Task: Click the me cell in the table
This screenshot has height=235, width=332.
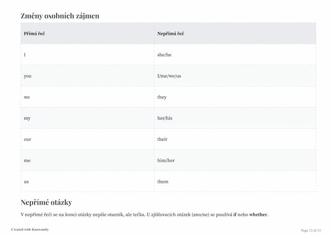Action: tap(87, 160)
